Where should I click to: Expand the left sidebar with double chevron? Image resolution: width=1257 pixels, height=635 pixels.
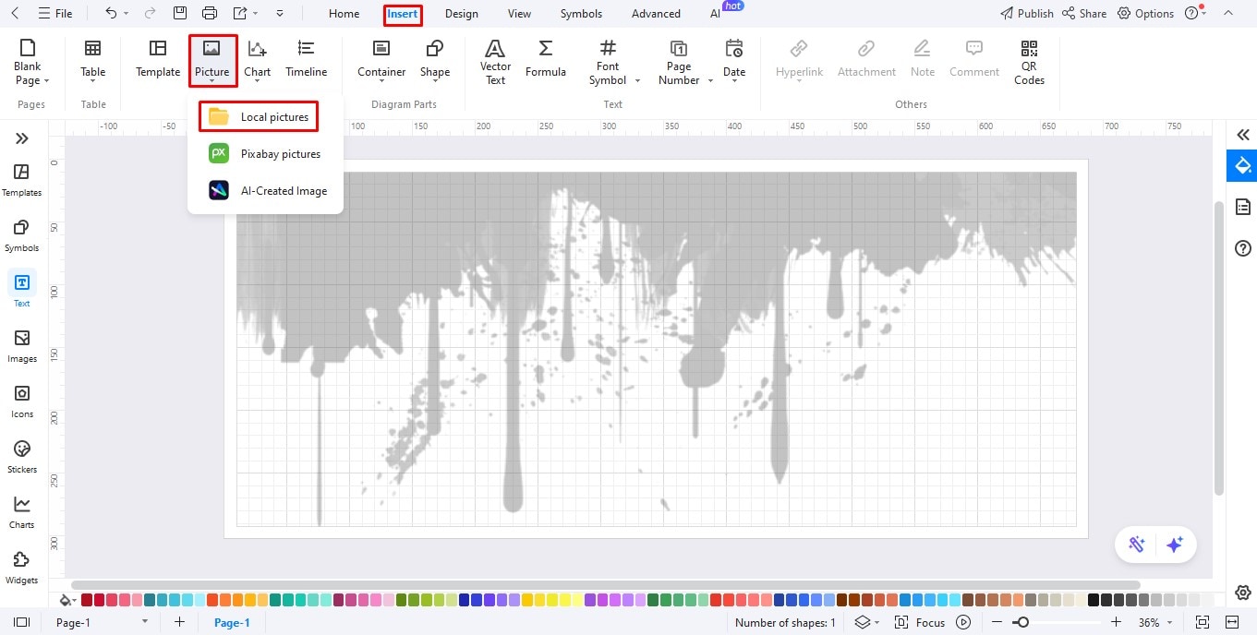tap(22, 138)
